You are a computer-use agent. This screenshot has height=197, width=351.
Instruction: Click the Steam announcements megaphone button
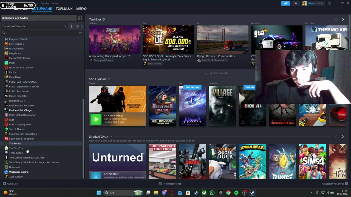point(286,3)
